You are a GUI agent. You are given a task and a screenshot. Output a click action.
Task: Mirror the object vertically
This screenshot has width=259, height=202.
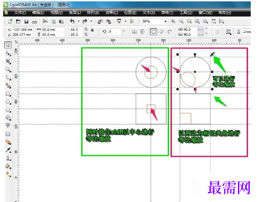pyautogui.click(x=143, y=32)
